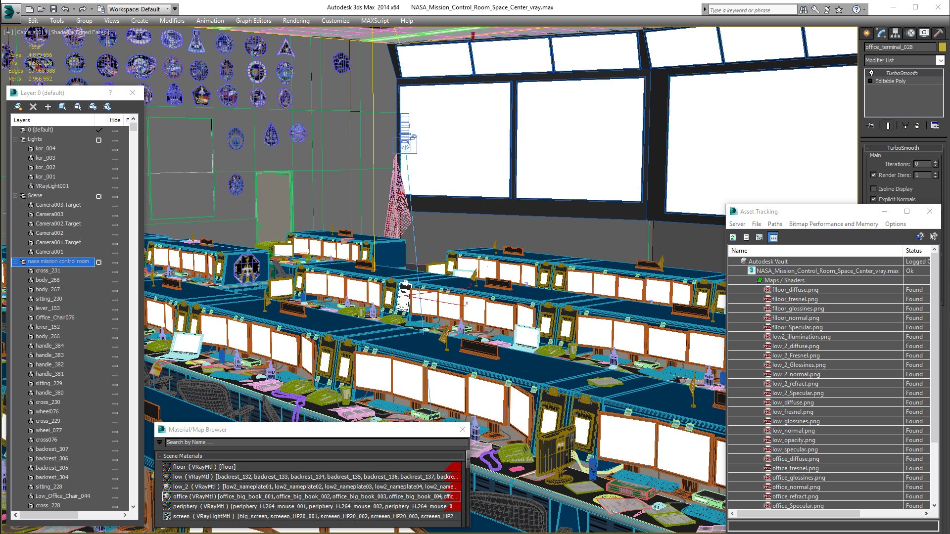950x534 pixels.
Task: Open the Modifier List dropdown
Action: pyautogui.click(x=941, y=60)
